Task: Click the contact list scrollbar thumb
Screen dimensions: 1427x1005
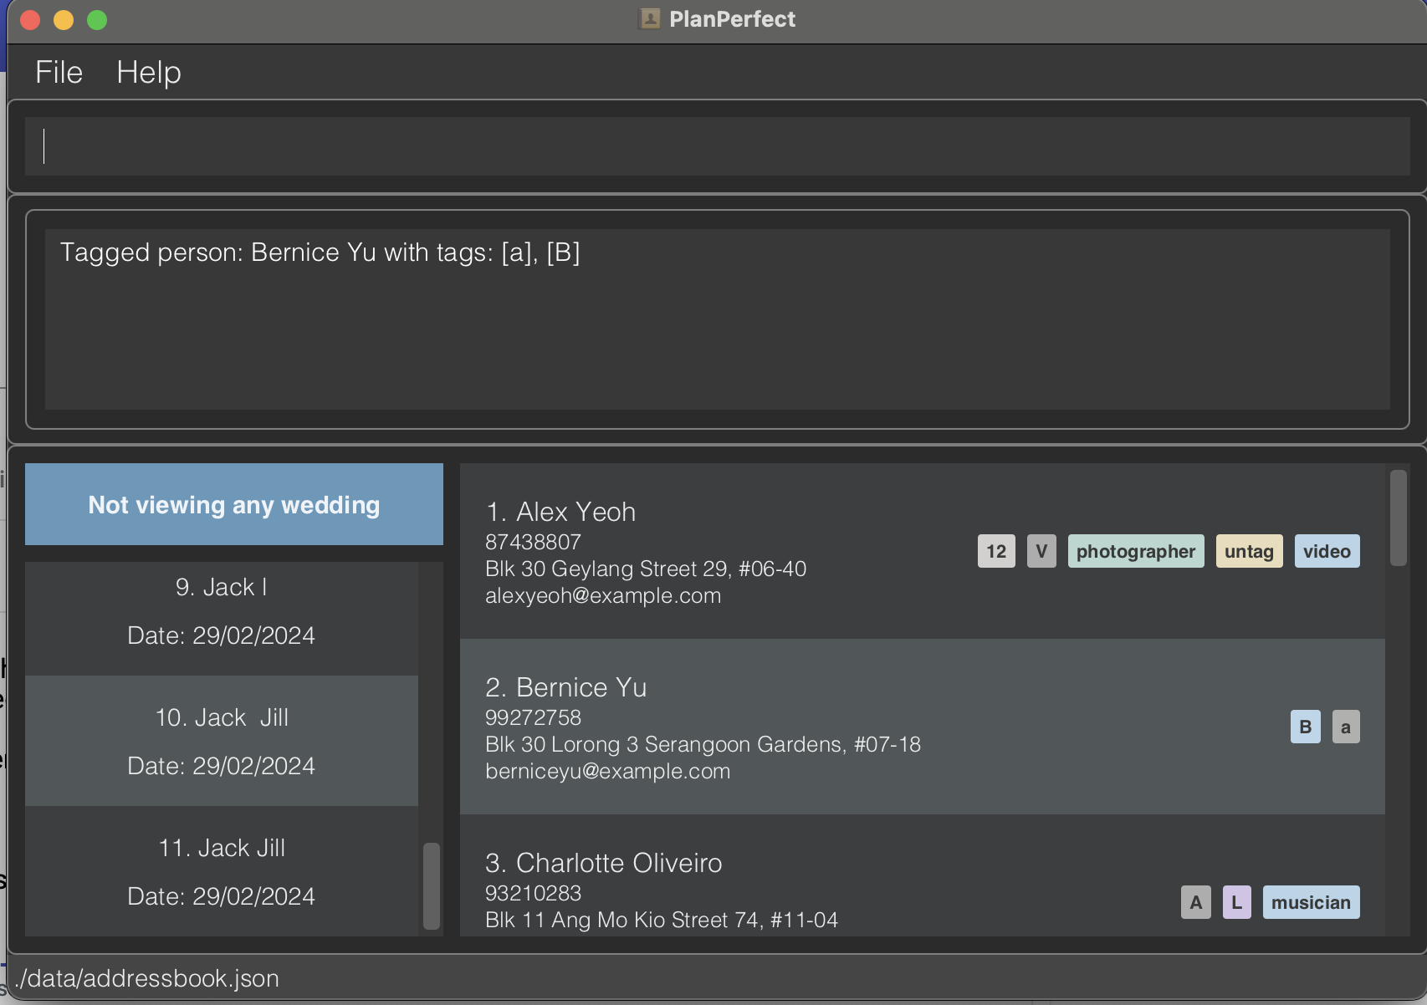Action: click(1399, 518)
